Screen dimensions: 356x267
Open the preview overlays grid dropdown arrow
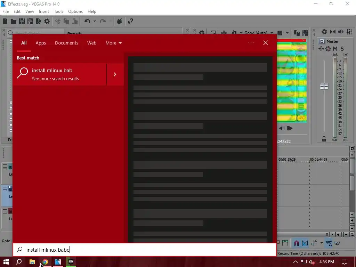[287, 33]
